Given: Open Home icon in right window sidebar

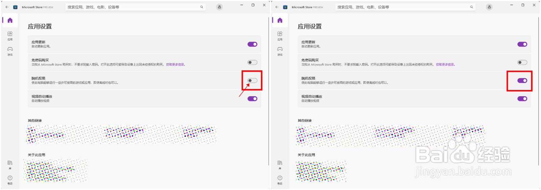Looking at the screenshot, I should point(280,20).
